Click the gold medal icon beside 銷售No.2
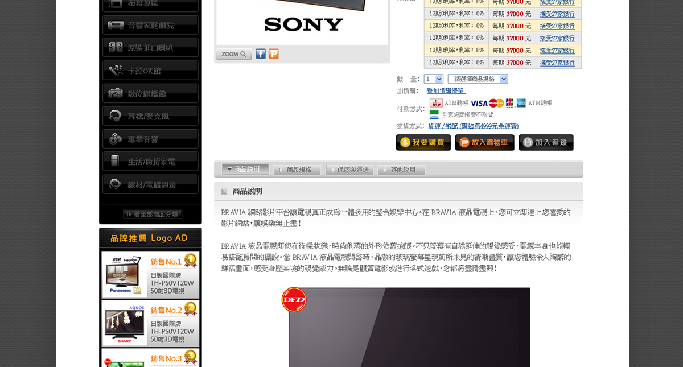Image resolution: width=683 pixels, height=367 pixels. tap(190, 309)
